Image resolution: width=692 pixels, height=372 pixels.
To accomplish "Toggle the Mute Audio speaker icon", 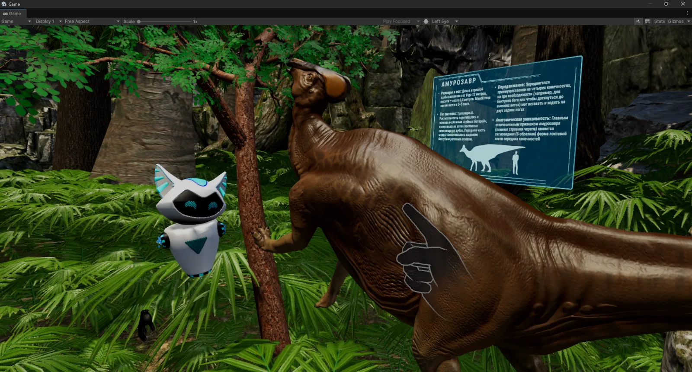I will pos(638,21).
